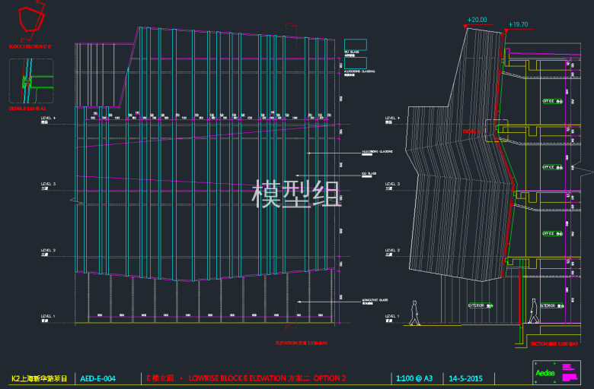Click the red pentagon key plan symbol
This screenshot has height=389, width=594.
[31, 19]
